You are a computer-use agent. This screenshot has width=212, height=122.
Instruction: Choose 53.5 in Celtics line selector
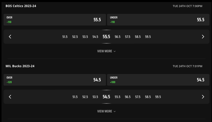click(85, 37)
